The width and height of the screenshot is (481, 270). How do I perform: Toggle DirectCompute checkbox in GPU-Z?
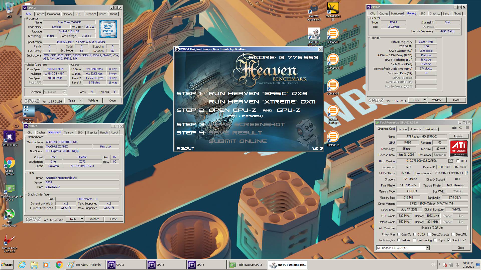pos(429,234)
